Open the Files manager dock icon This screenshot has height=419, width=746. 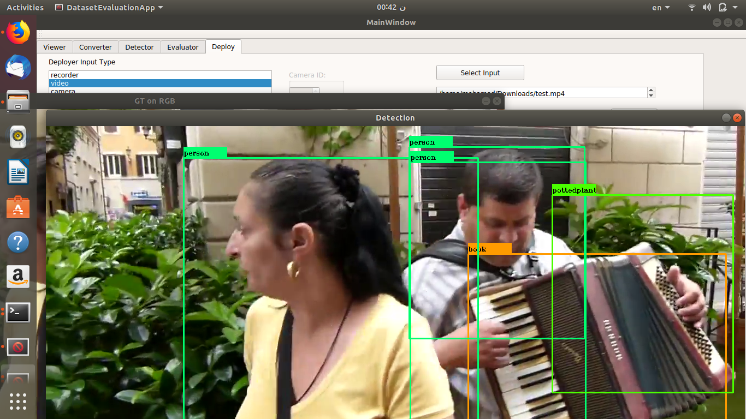(x=18, y=102)
